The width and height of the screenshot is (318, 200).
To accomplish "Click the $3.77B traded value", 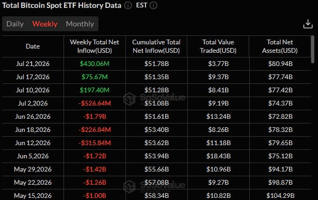I will point(219,64).
